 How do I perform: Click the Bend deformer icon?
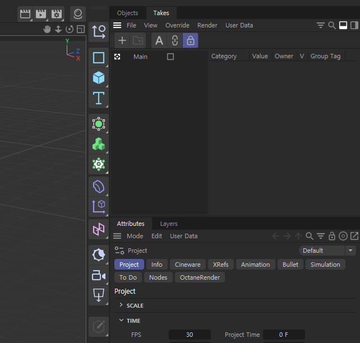coord(99,186)
